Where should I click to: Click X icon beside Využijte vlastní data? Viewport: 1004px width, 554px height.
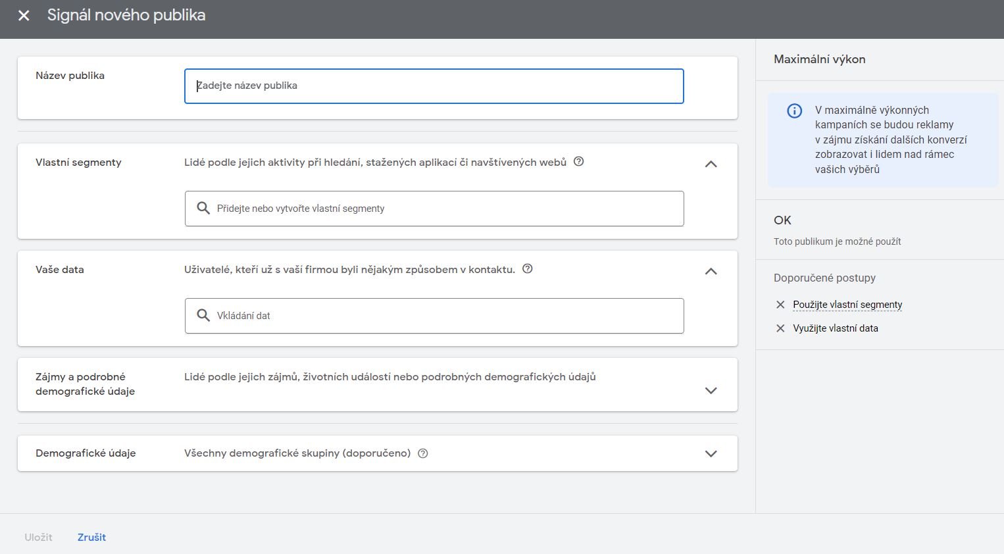click(780, 328)
